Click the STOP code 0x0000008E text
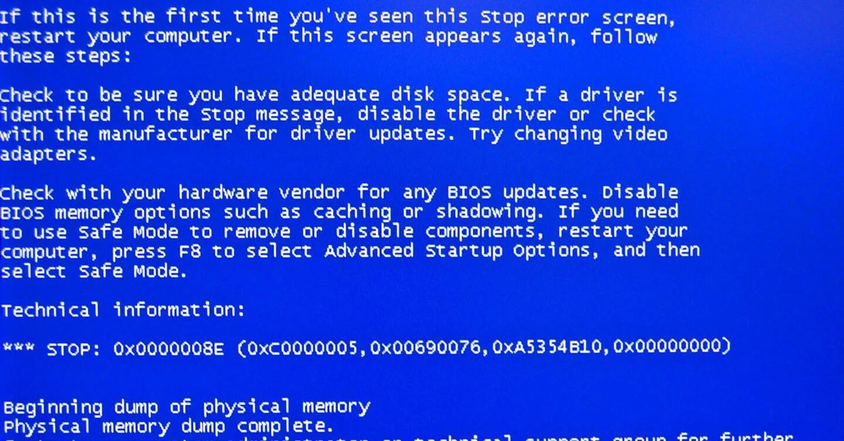Image resolution: width=844 pixels, height=441 pixels. click(x=169, y=349)
